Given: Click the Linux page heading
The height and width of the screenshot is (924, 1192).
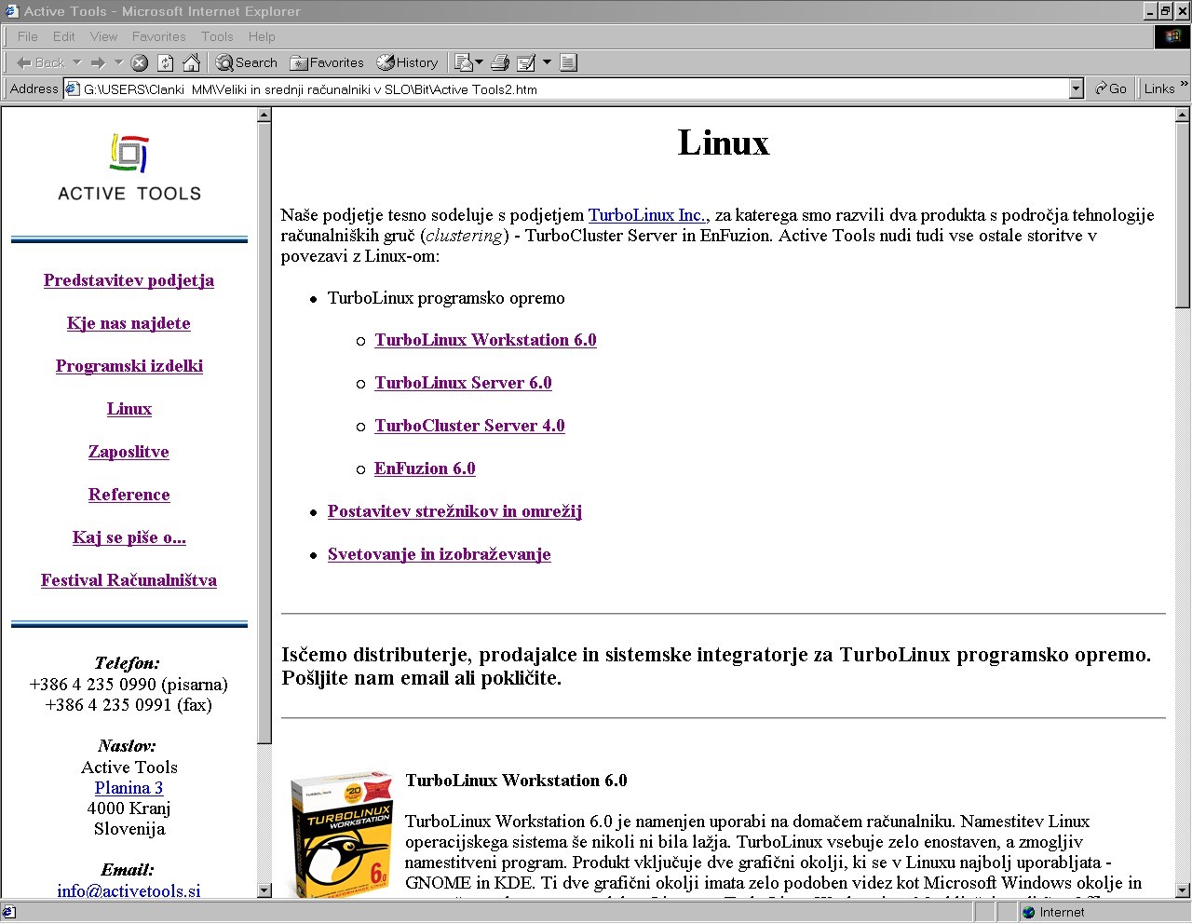Looking at the screenshot, I should point(724,143).
